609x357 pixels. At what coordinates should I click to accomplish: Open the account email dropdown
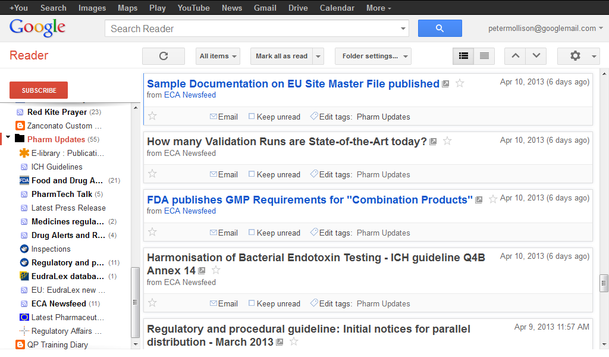545,29
